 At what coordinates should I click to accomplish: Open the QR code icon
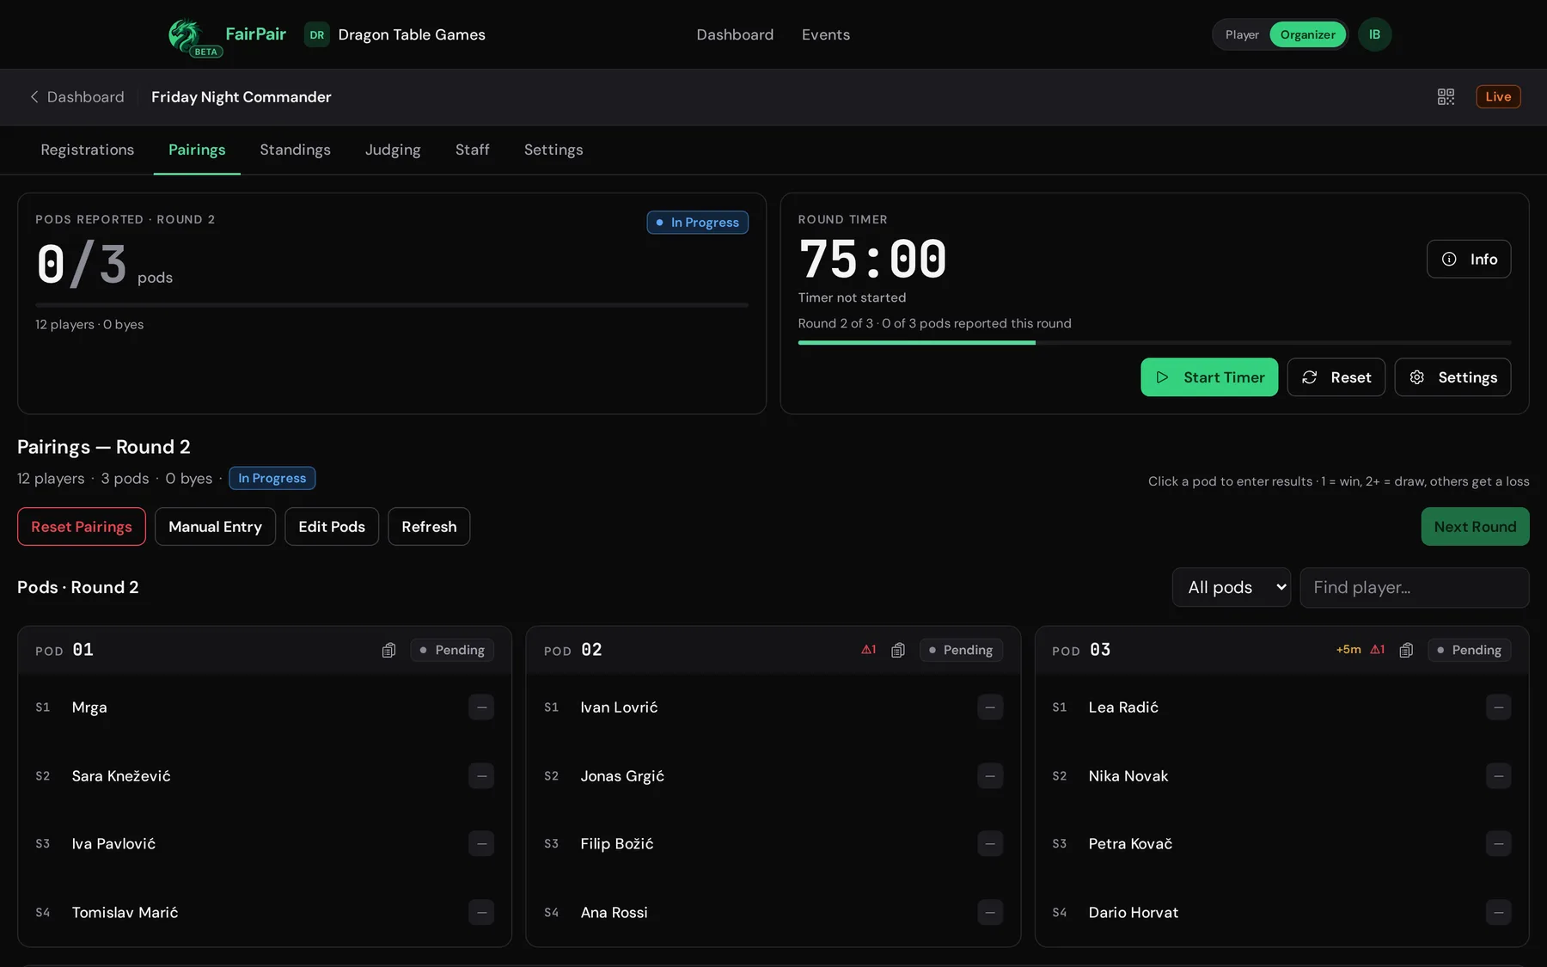click(x=1446, y=97)
